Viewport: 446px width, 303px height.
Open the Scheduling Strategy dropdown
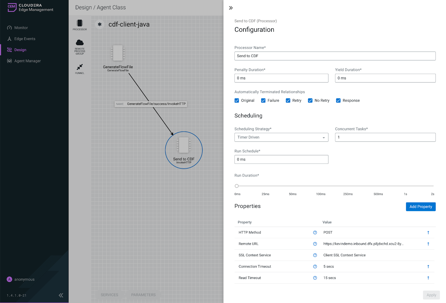(x=281, y=137)
